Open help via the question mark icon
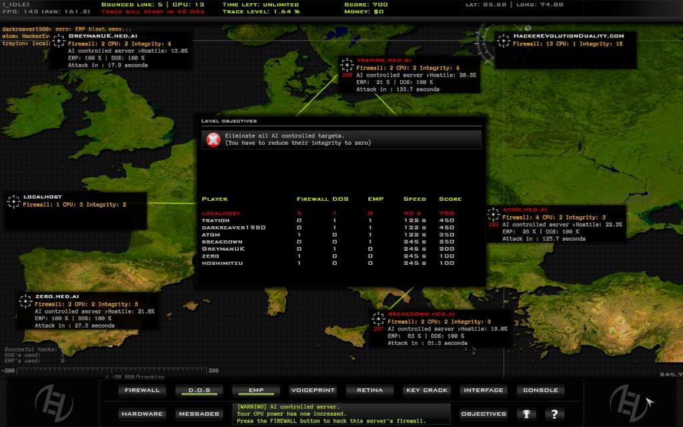The height and width of the screenshot is (427, 683). tap(554, 414)
